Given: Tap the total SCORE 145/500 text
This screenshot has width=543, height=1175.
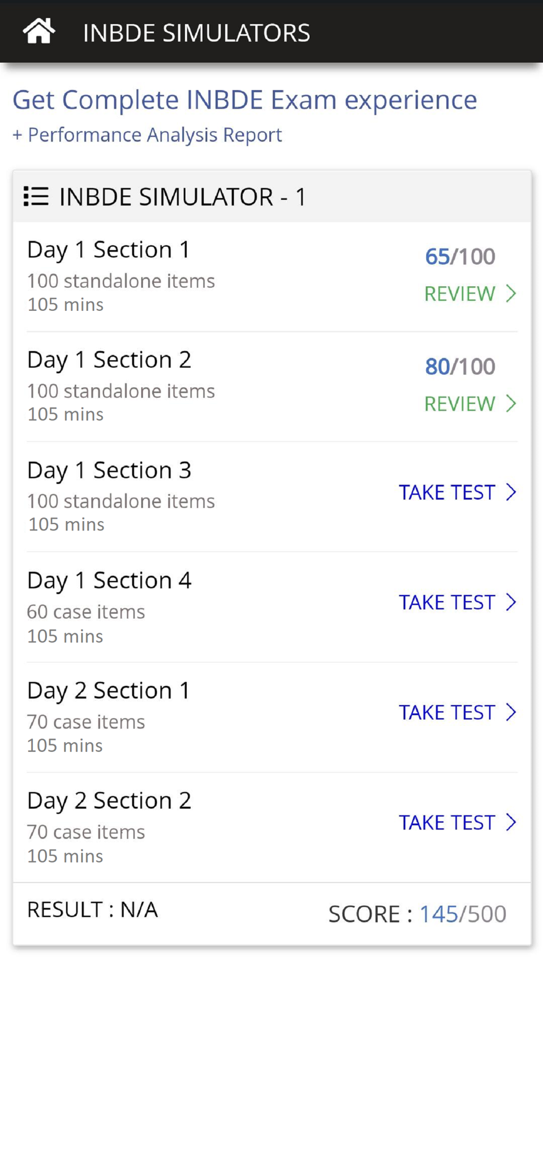Looking at the screenshot, I should (417, 914).
